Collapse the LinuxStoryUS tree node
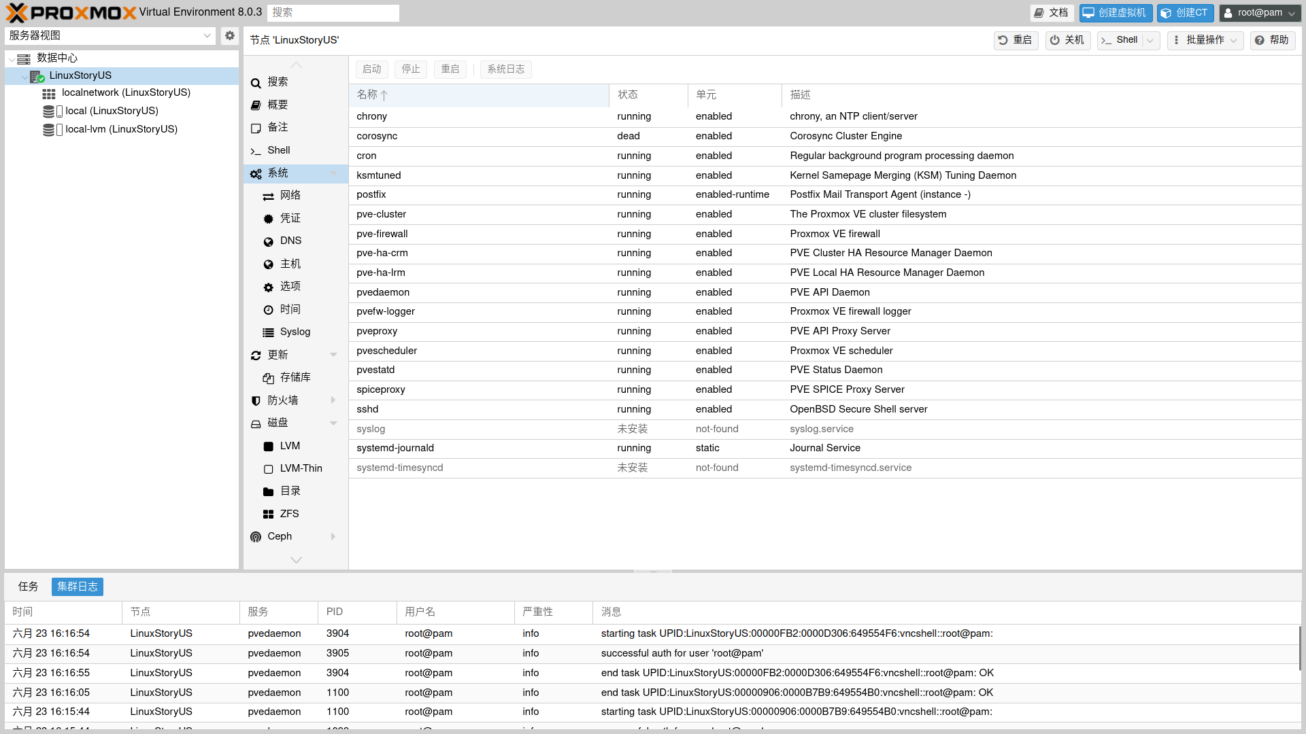Viewport: 1306px width, 734px height. tap(24, 77)
